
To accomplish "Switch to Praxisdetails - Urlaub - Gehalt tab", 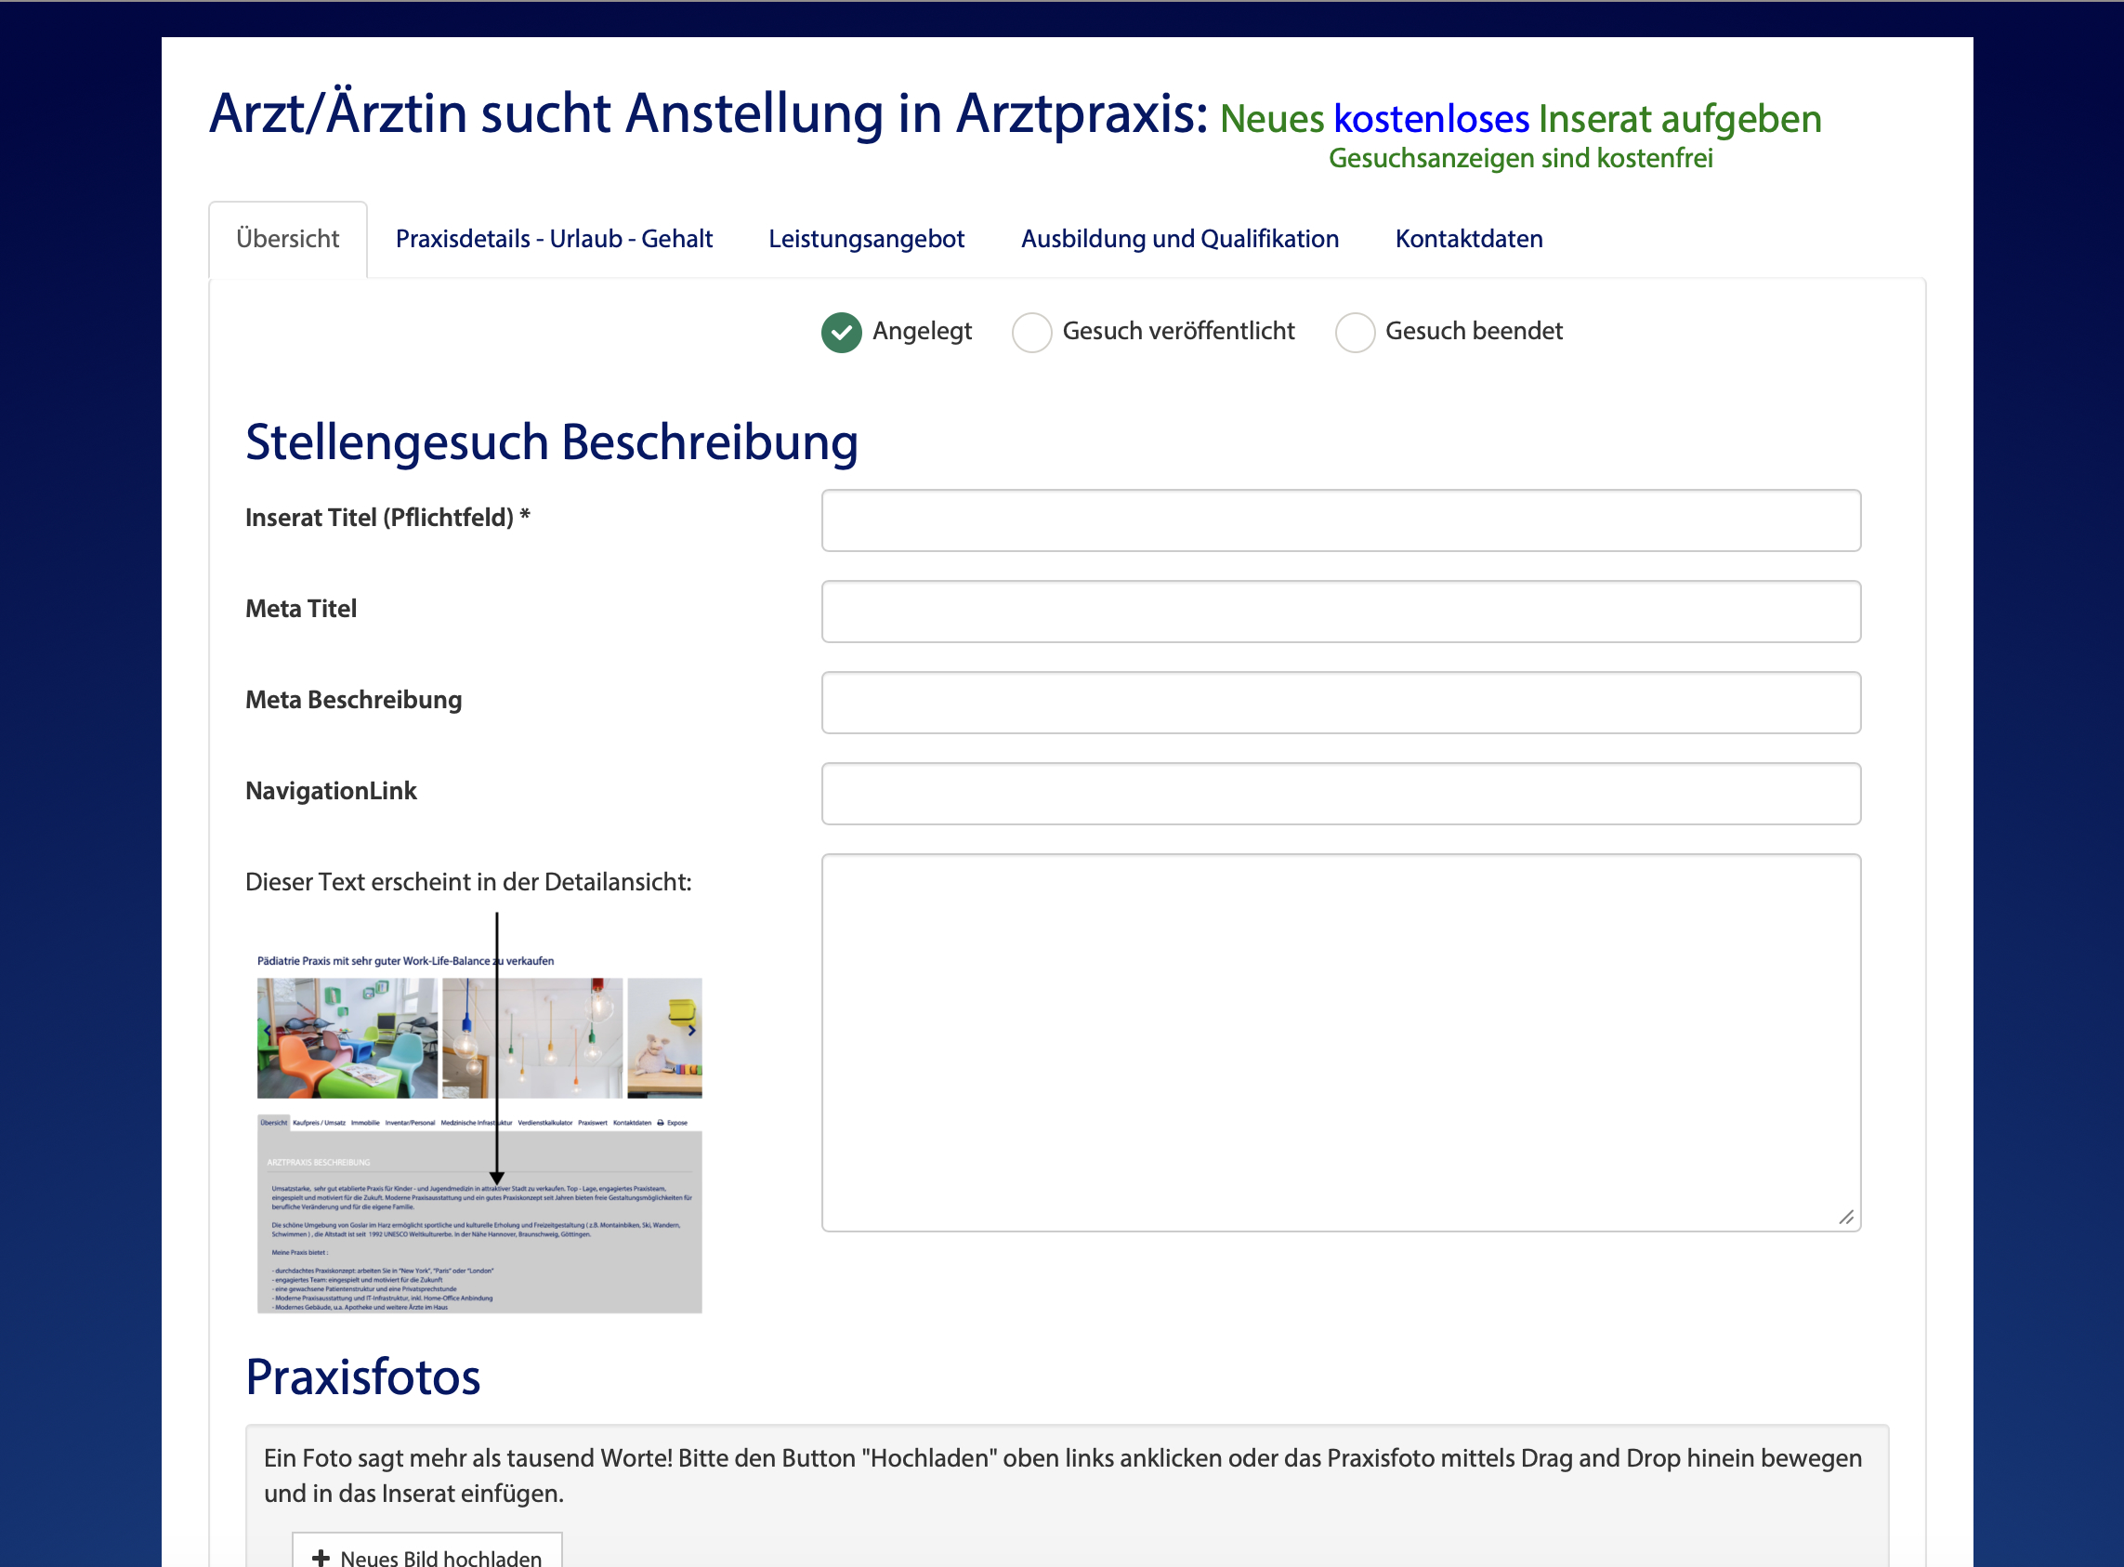I will (x=554, y=239).
